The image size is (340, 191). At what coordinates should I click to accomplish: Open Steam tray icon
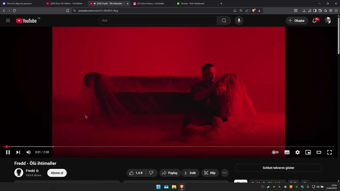click(x=268, y=187)
